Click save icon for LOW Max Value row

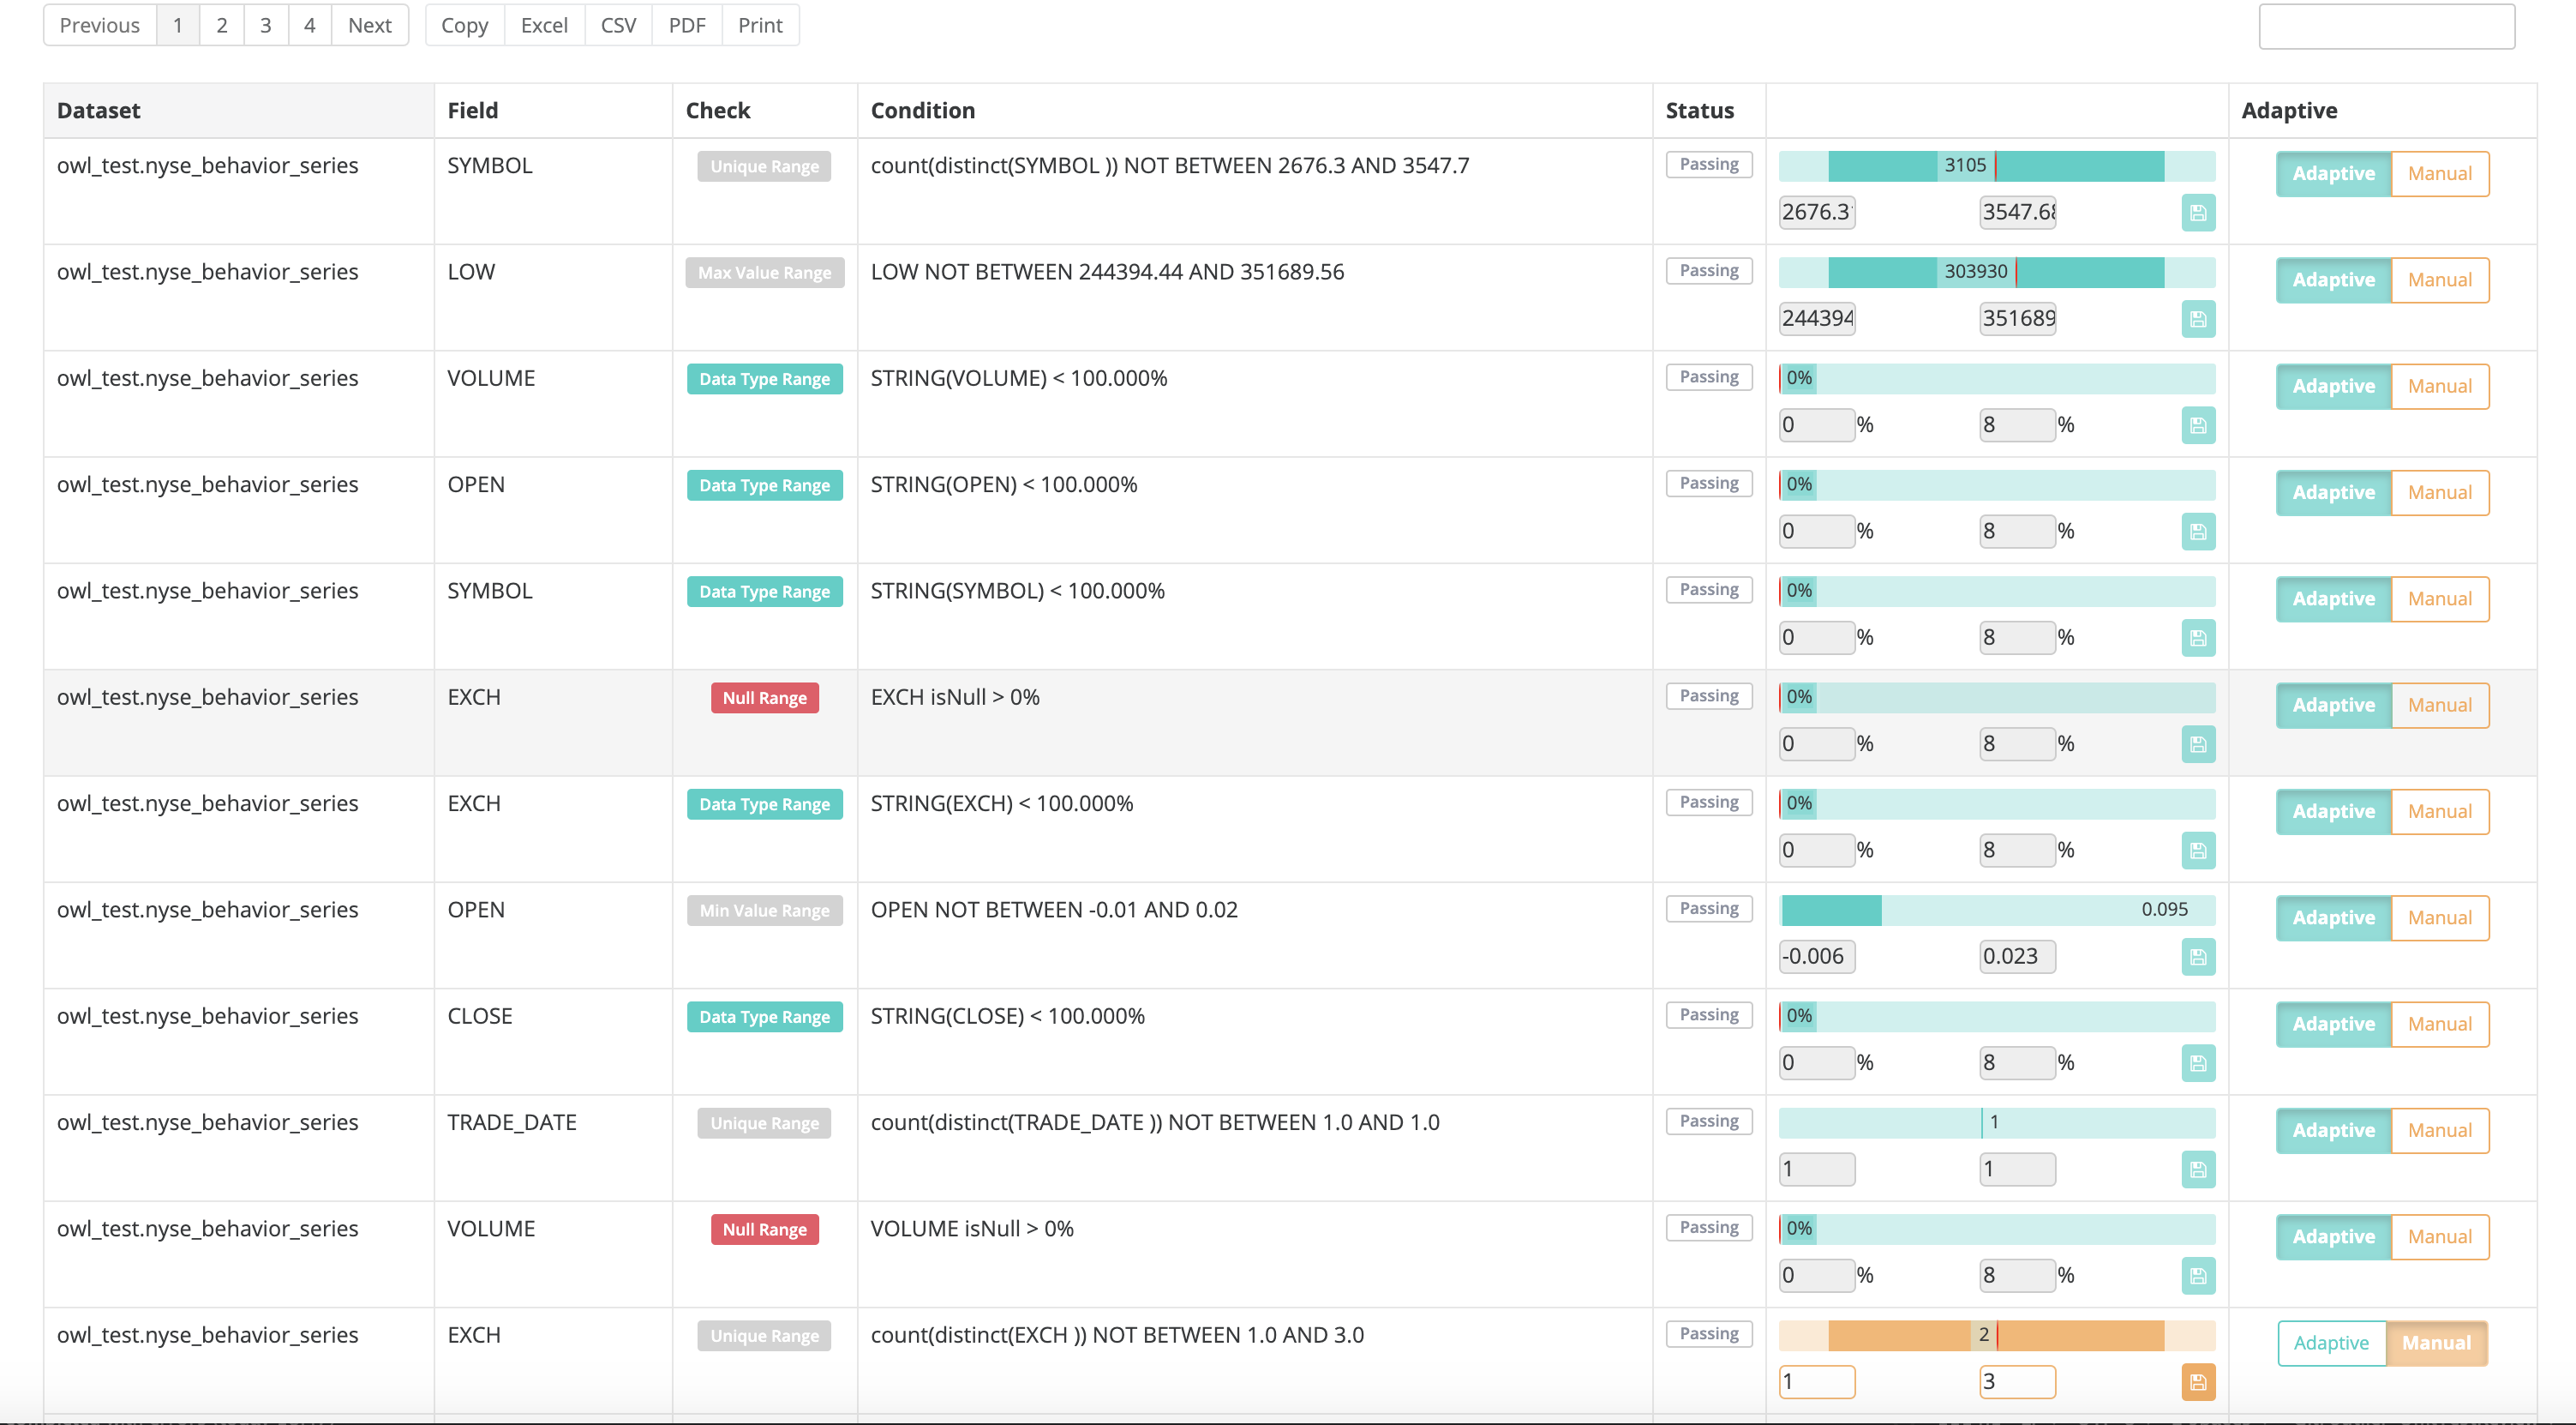click(2197, 318)
